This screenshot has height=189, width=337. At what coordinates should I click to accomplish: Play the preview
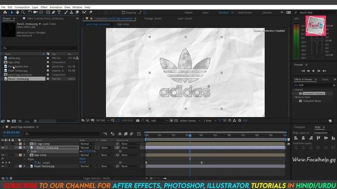(x=314, y=71)
